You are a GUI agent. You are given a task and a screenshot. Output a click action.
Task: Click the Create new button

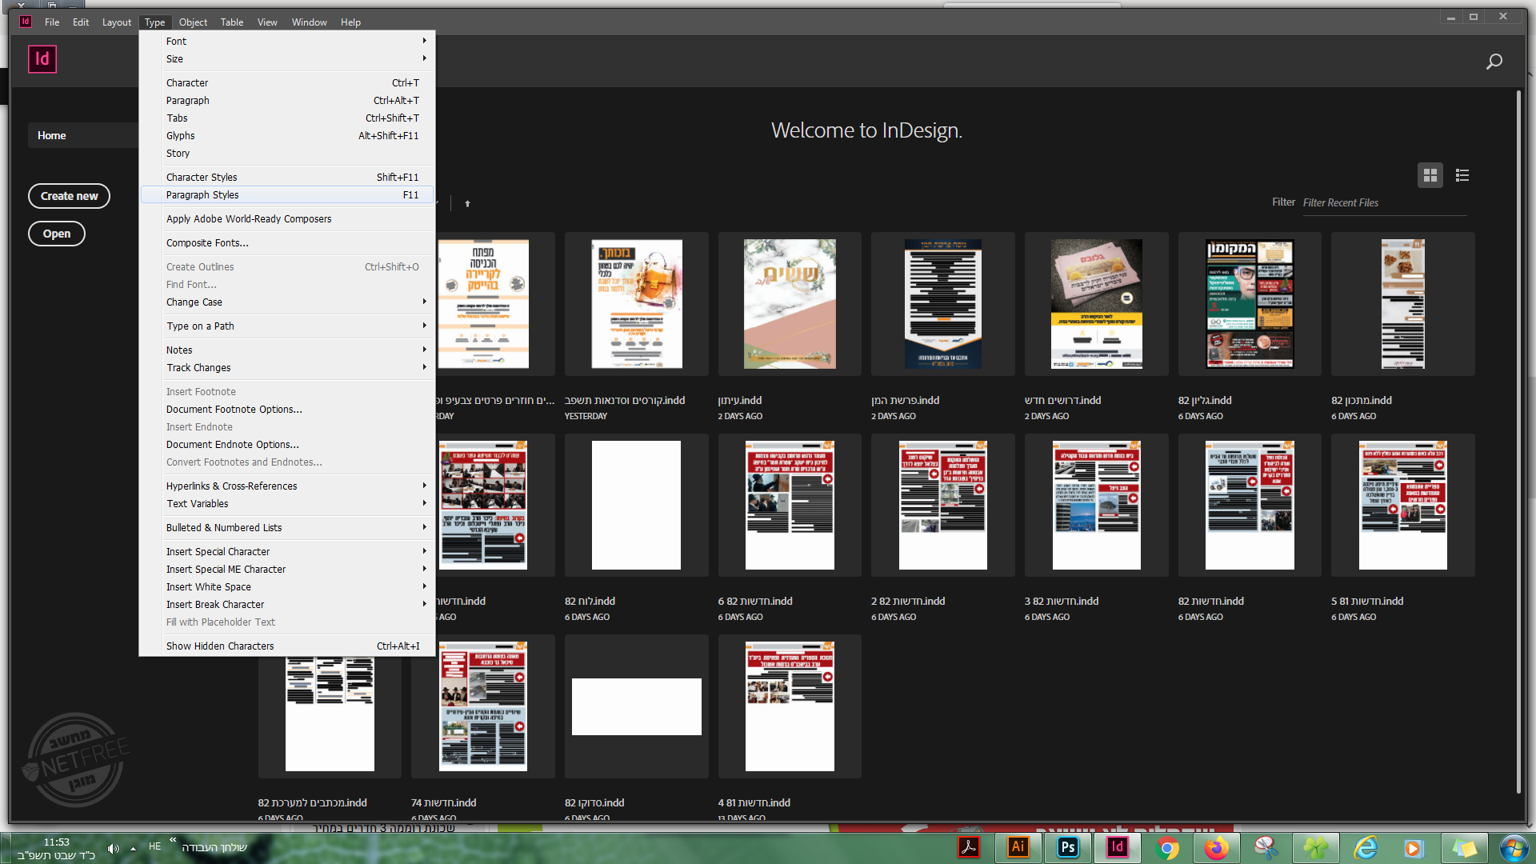click(x=69, y=196)
